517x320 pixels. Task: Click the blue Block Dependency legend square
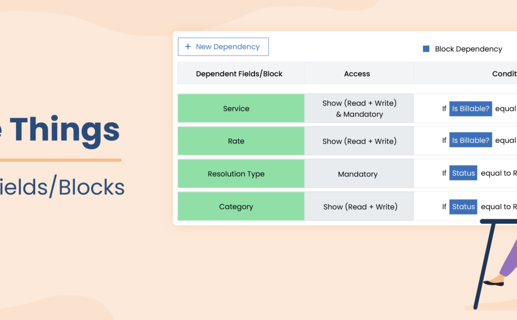426,49
